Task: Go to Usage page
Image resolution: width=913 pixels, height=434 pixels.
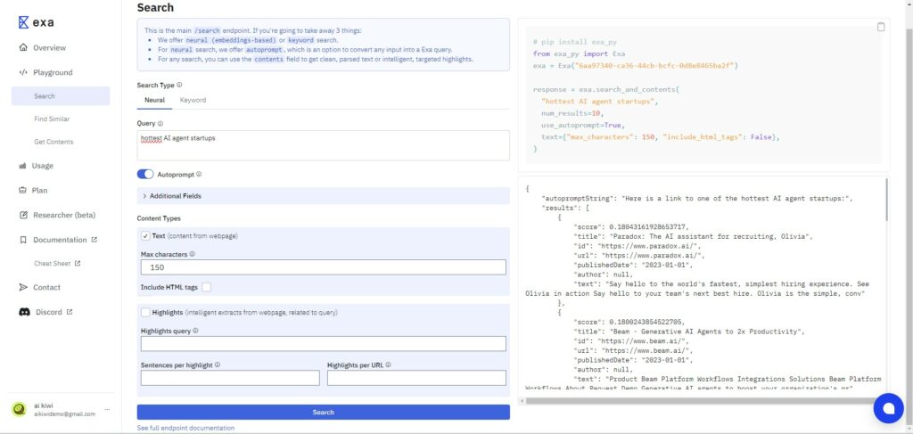Action: pos(43,166)
